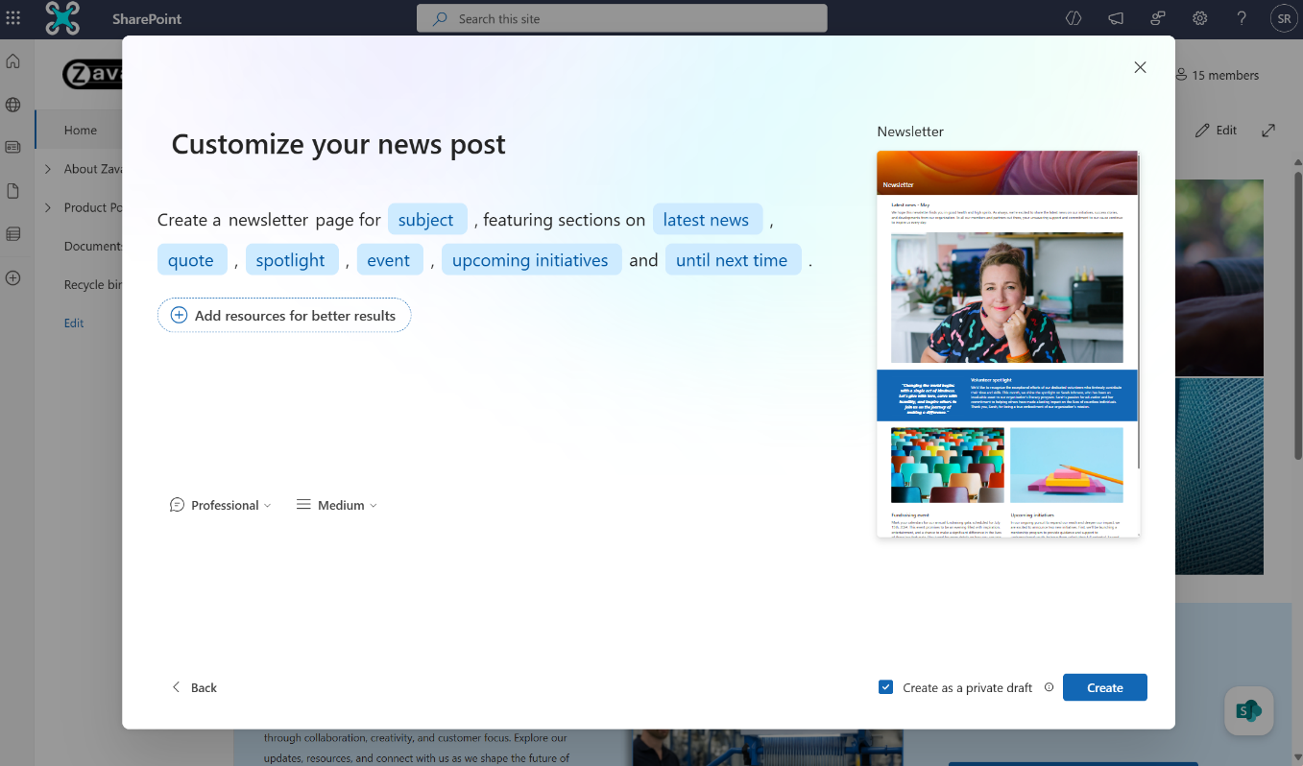
Task: Select the Home navigation menu item
Action: [x=81, y=129]
